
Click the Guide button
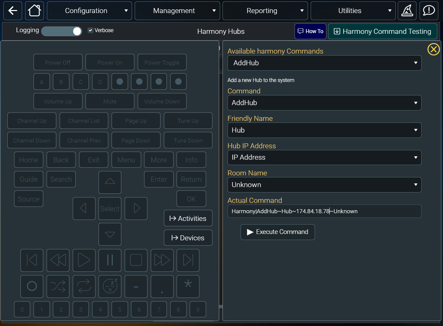click(28, 179)
